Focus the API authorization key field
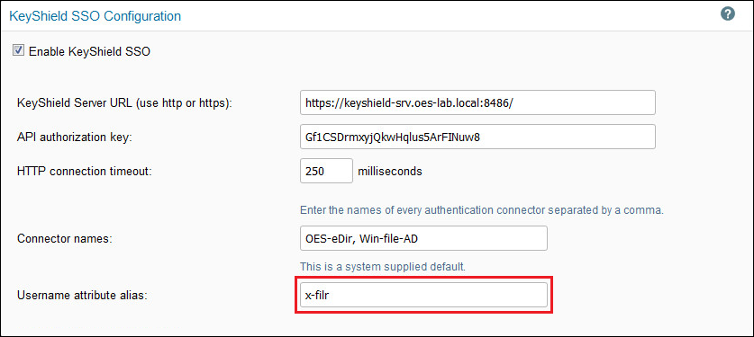 click(x=477, y=137)
